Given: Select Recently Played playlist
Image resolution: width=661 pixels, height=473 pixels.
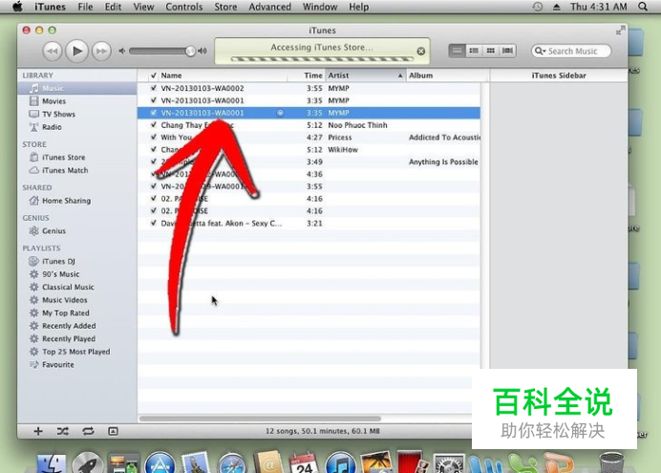Looking at the screenshot, I should 77,339.
